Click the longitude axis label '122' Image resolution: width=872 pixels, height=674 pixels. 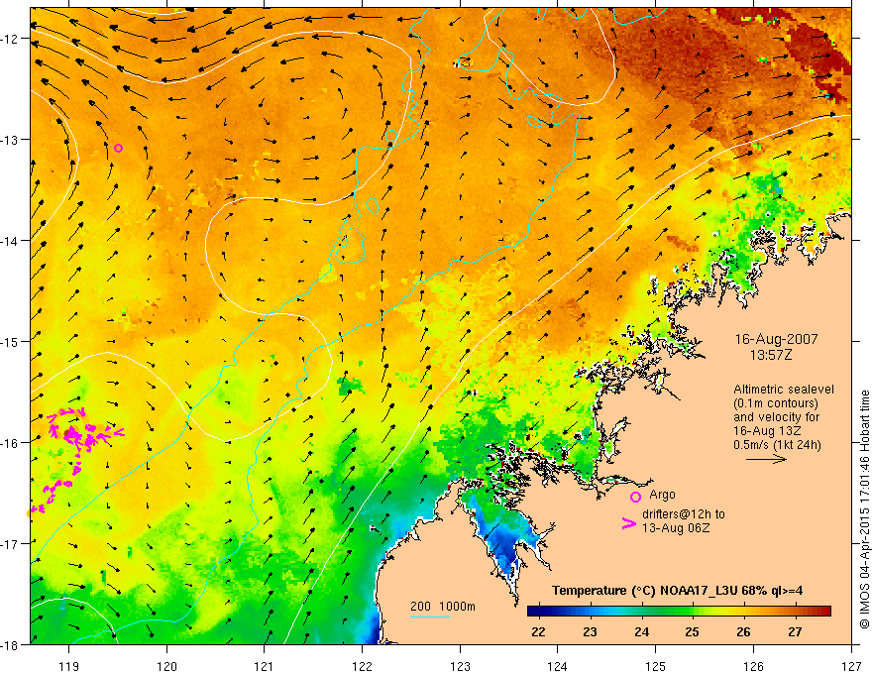[362, 666]
